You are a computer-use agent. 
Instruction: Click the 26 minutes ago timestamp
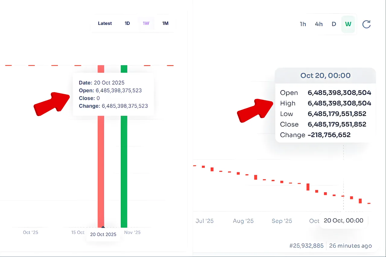coord(350,246)
